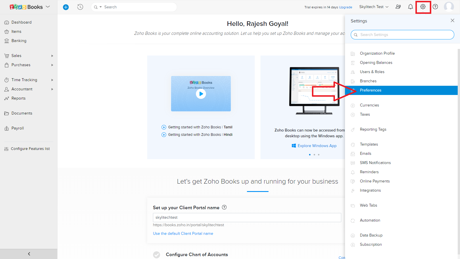Close the Settings panel
This screenshot has height=259, width=460.
click(x=453, y=20)
